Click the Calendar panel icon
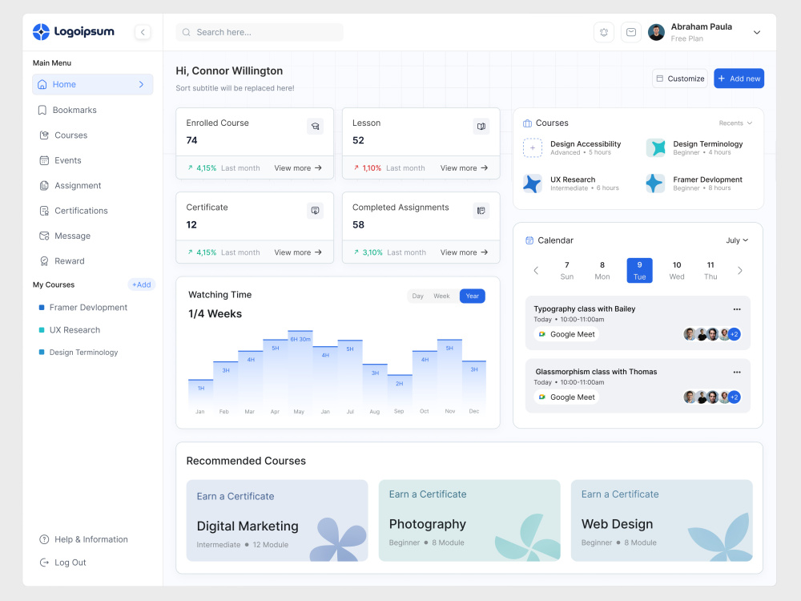The width and height of the screenshot is (801, 601). coord(529,240)
